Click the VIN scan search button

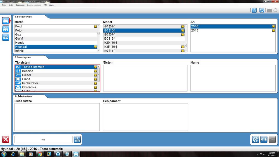point(77,139)
